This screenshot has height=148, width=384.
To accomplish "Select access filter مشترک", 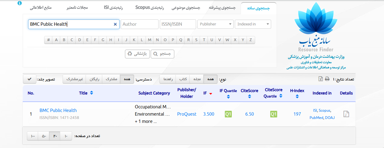I will coord(111,79).
